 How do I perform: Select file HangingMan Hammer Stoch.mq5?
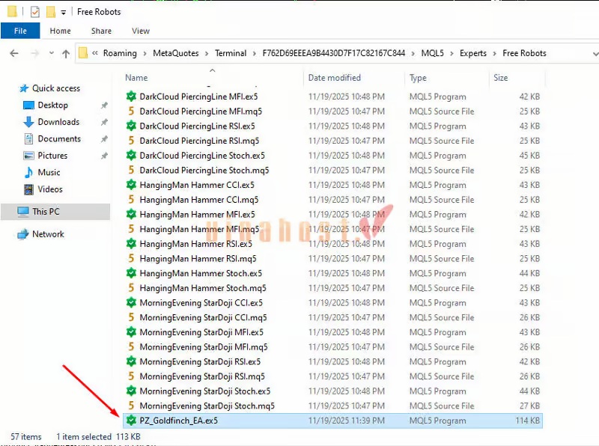click(x=203, y=288)
